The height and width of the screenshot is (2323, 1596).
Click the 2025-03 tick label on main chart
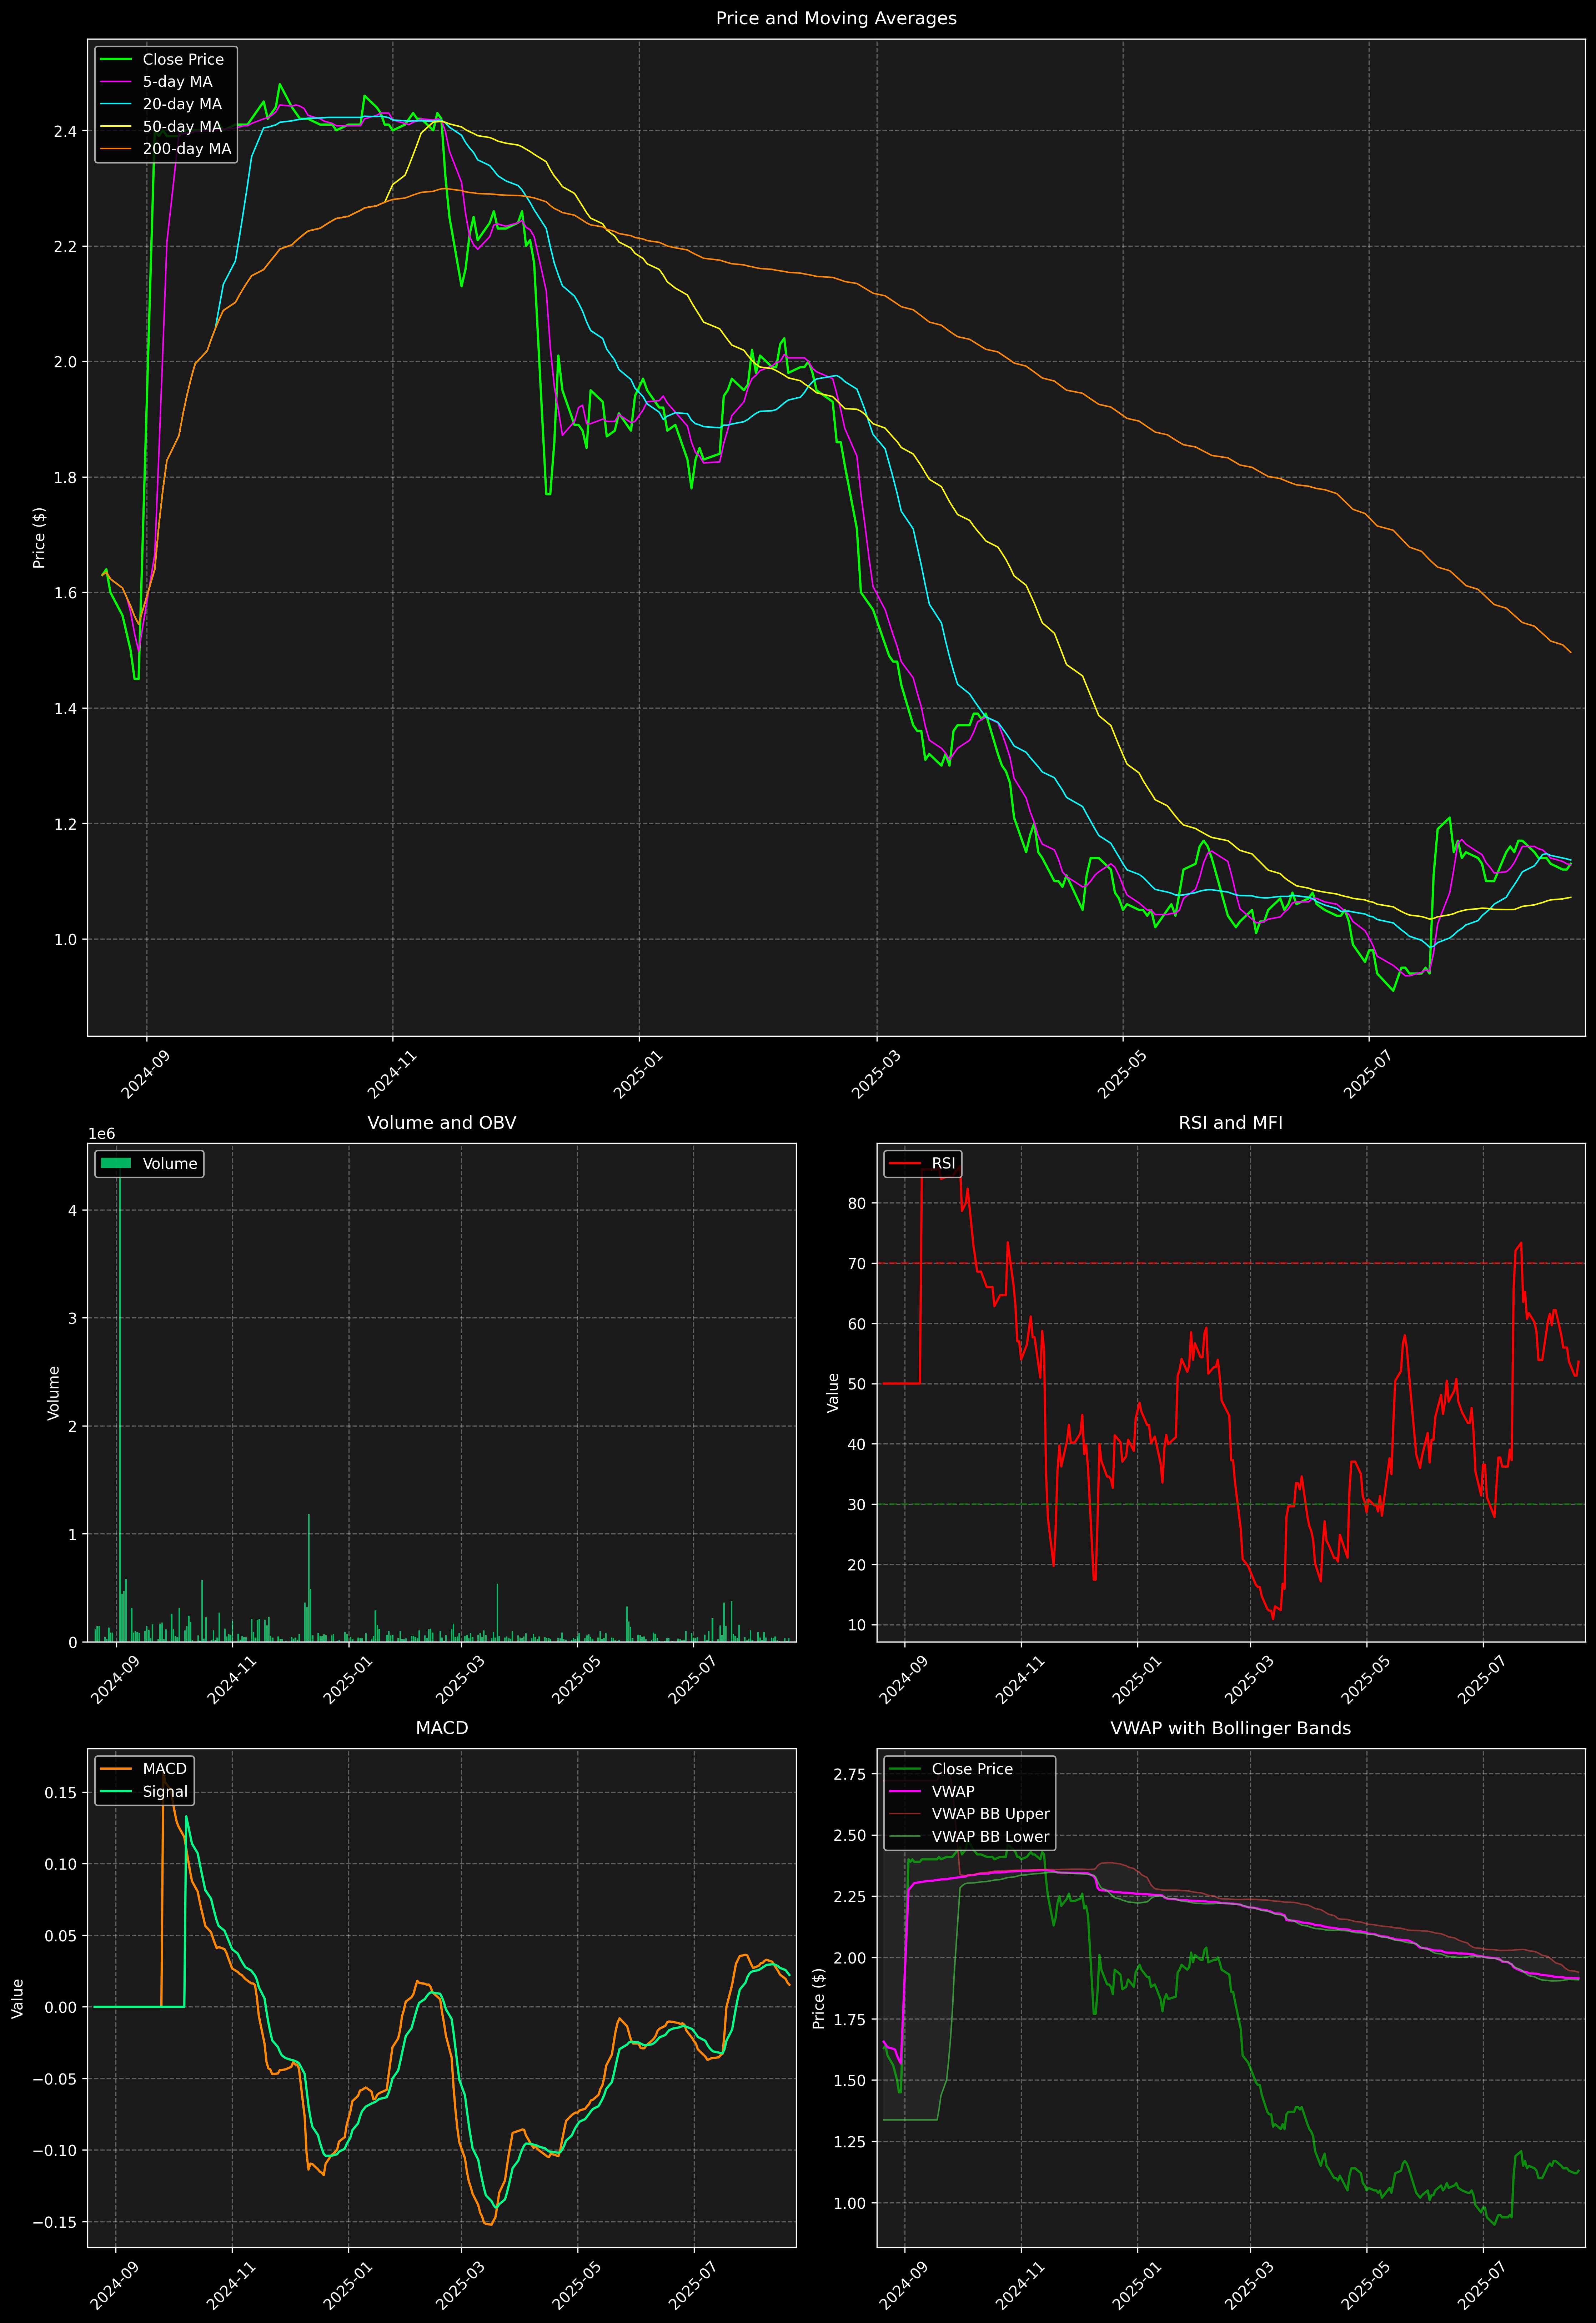876,1075
